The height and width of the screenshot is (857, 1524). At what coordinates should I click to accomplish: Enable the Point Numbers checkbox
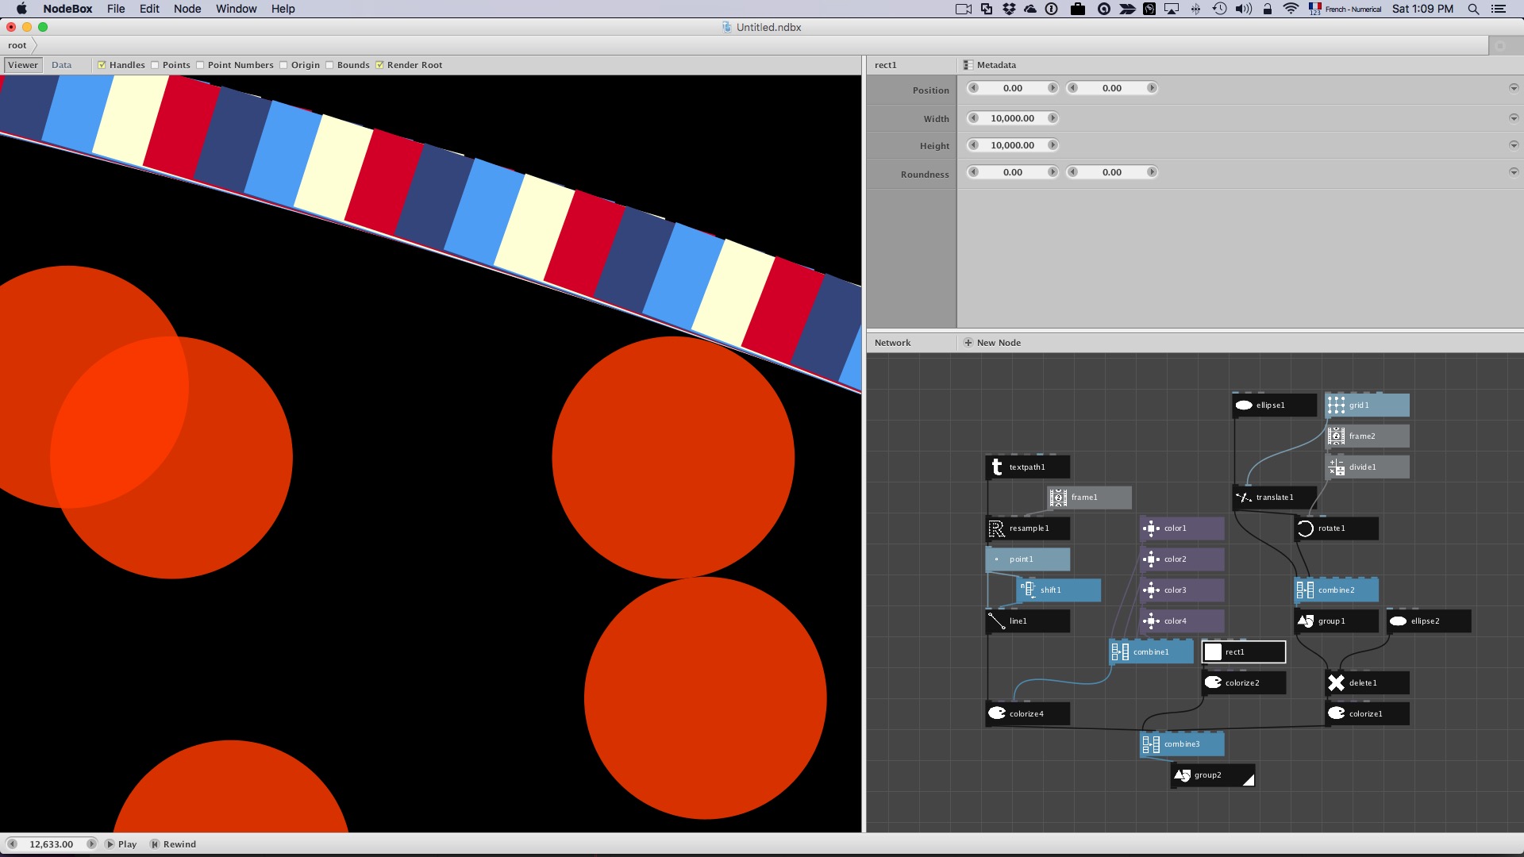coord(200,65)
